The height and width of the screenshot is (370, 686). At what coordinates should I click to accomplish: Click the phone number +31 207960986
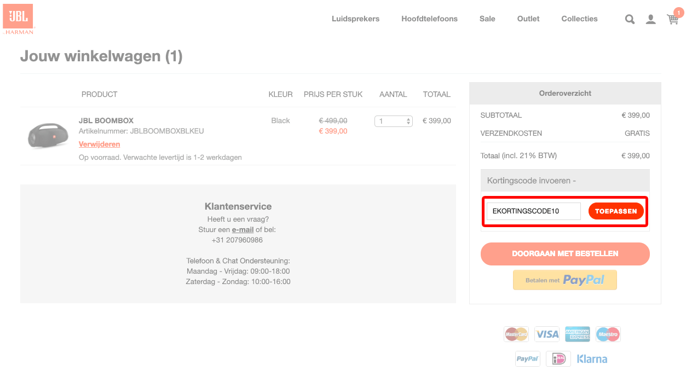click(x=237, y=240)
